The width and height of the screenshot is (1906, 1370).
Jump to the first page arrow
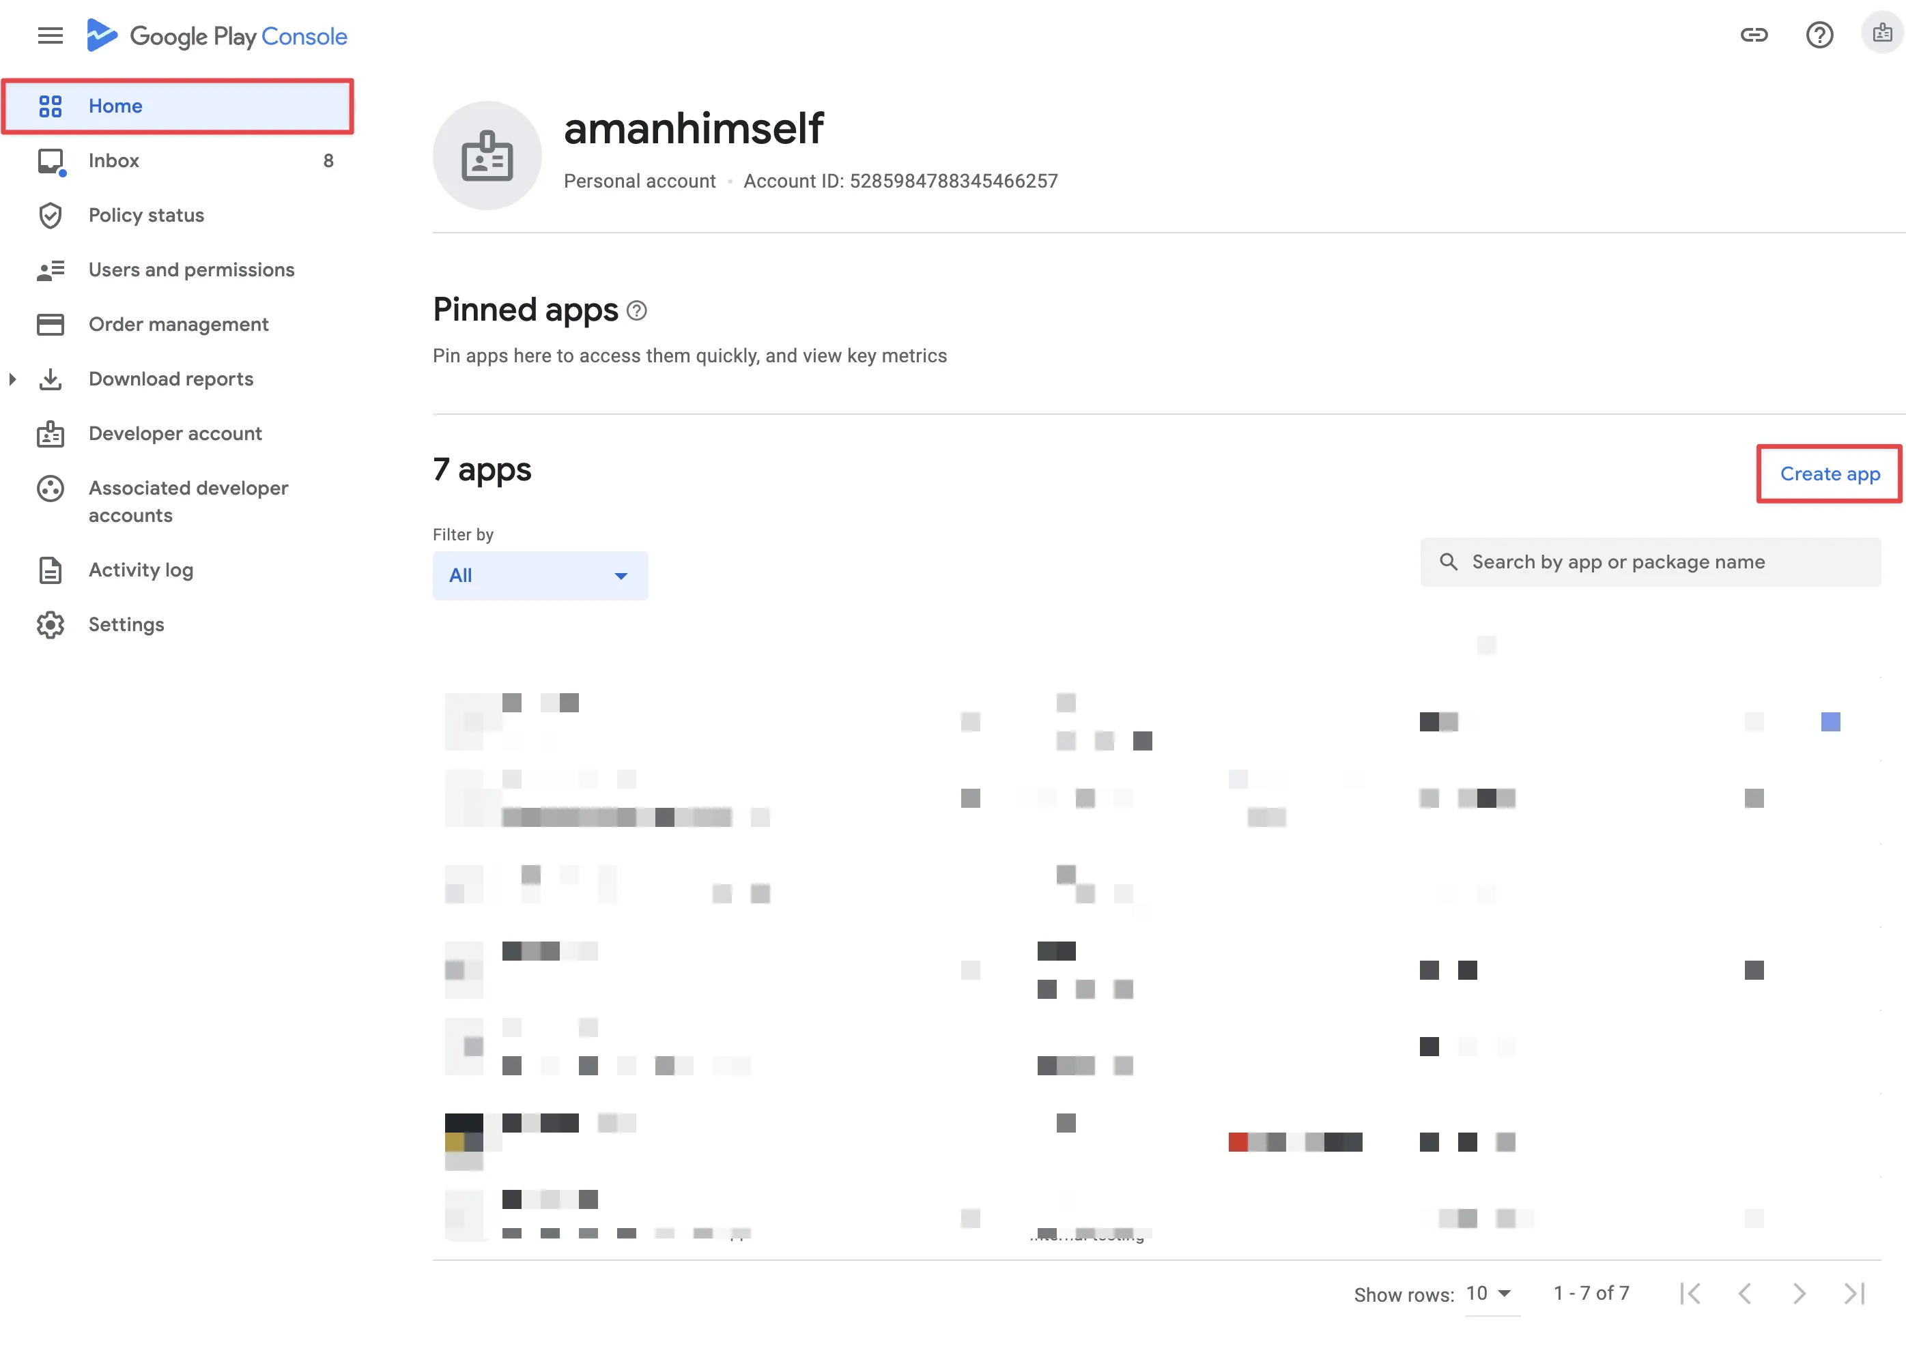(x=1690, y=1294)
